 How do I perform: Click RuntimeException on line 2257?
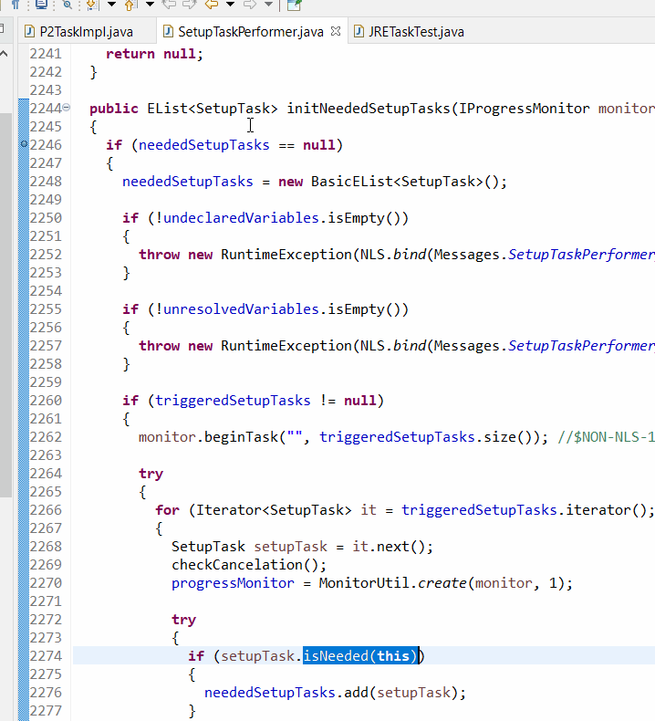[x=286, y=346]
